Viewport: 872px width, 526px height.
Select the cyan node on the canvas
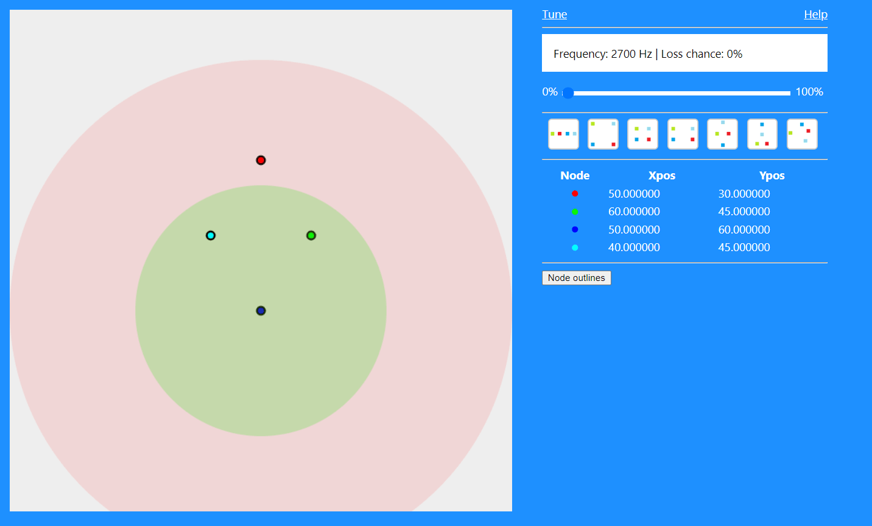coord(211,235)
